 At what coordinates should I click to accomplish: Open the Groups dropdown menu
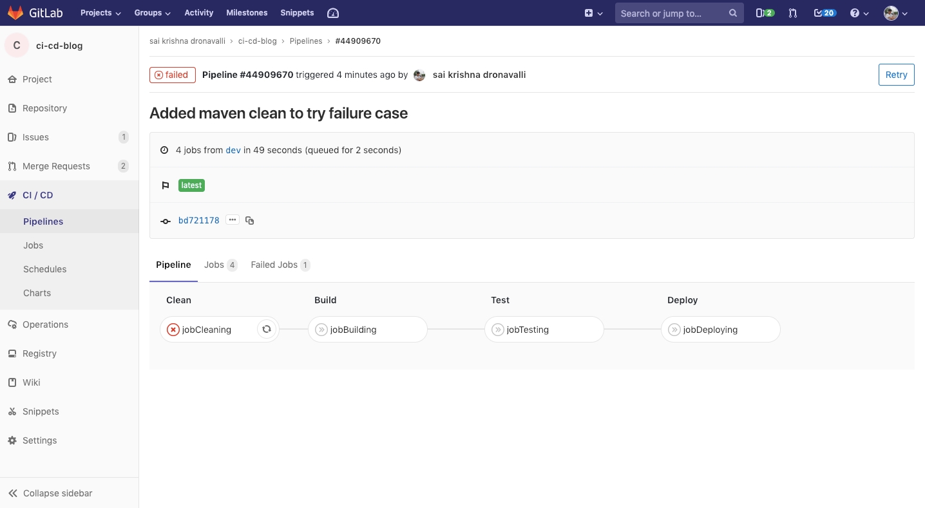coord(152,13)
